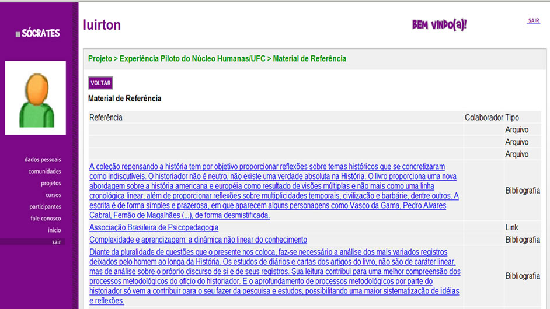
Task: Click the Colaborador column header
Action: click(x=483, y=118)
